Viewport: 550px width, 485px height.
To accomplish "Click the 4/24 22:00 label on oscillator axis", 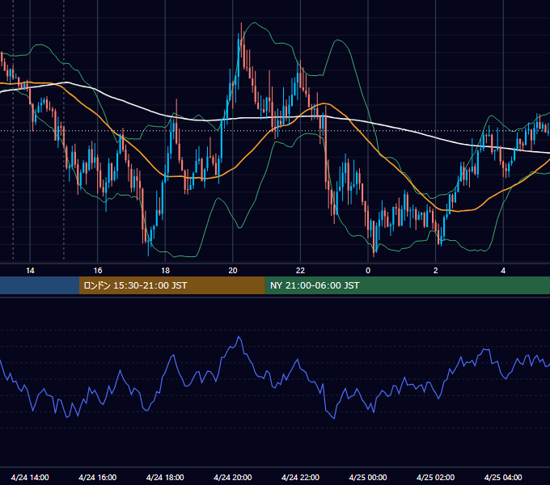I will coord(300,477).
